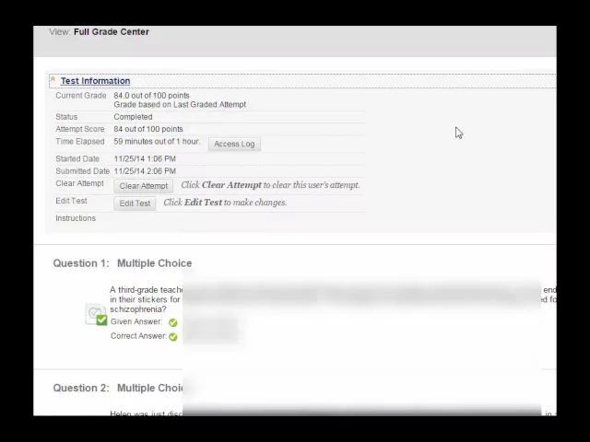Screen dimensions: 590x442
Task: Click the hint about clearing this user's attempt
Action: tap(270, 185)
